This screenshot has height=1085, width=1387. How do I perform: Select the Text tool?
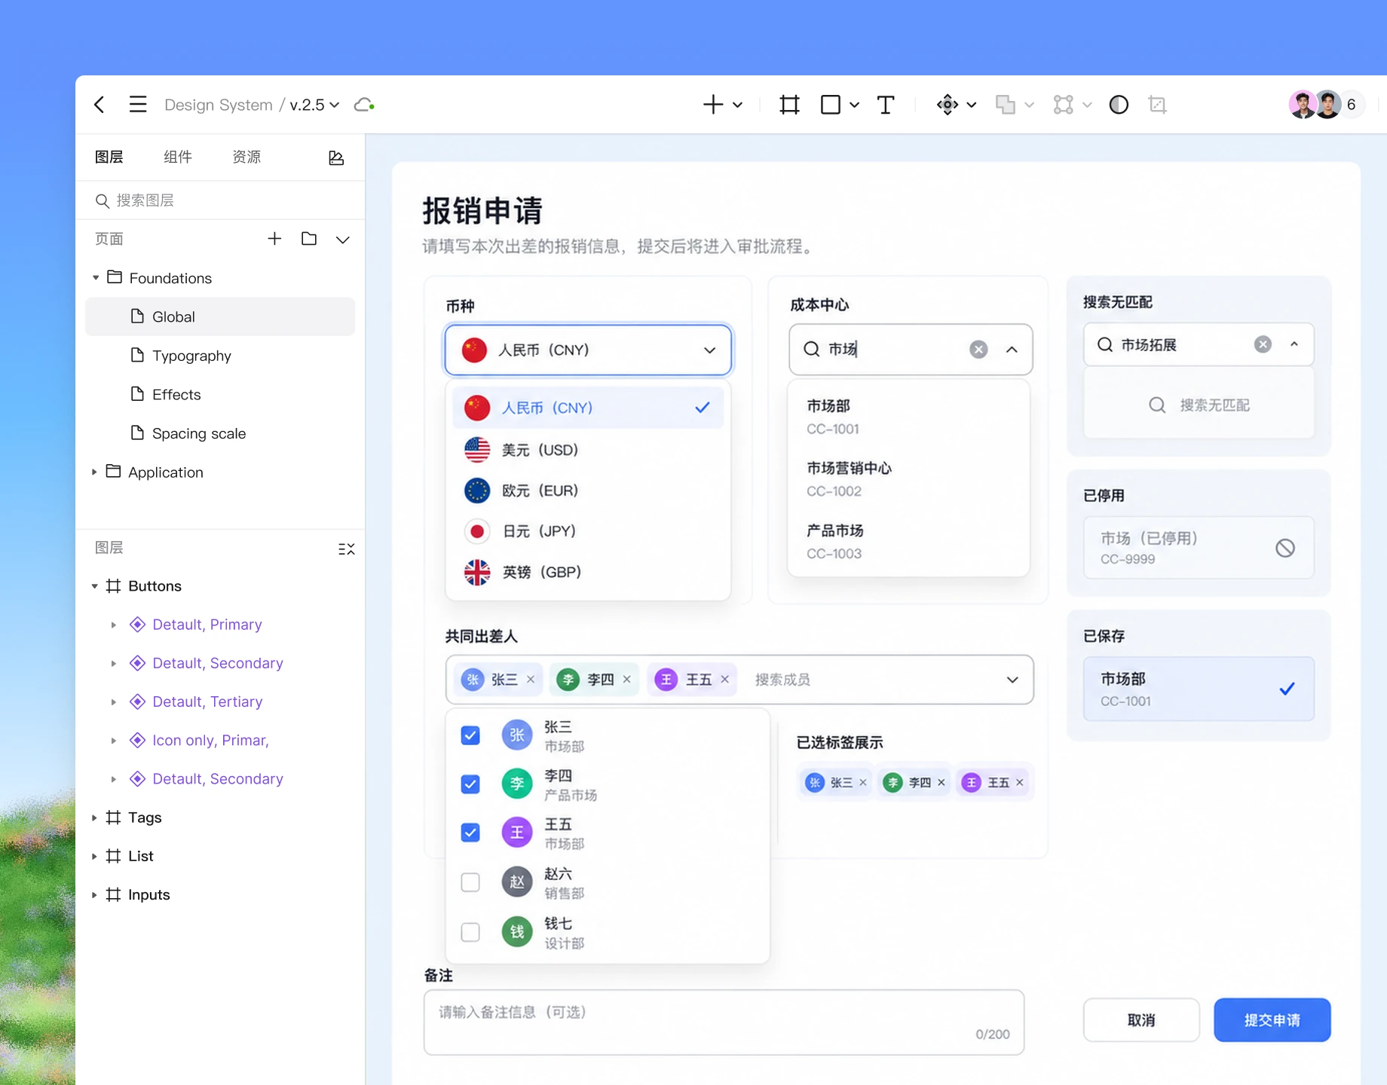(x=886, y=105)
